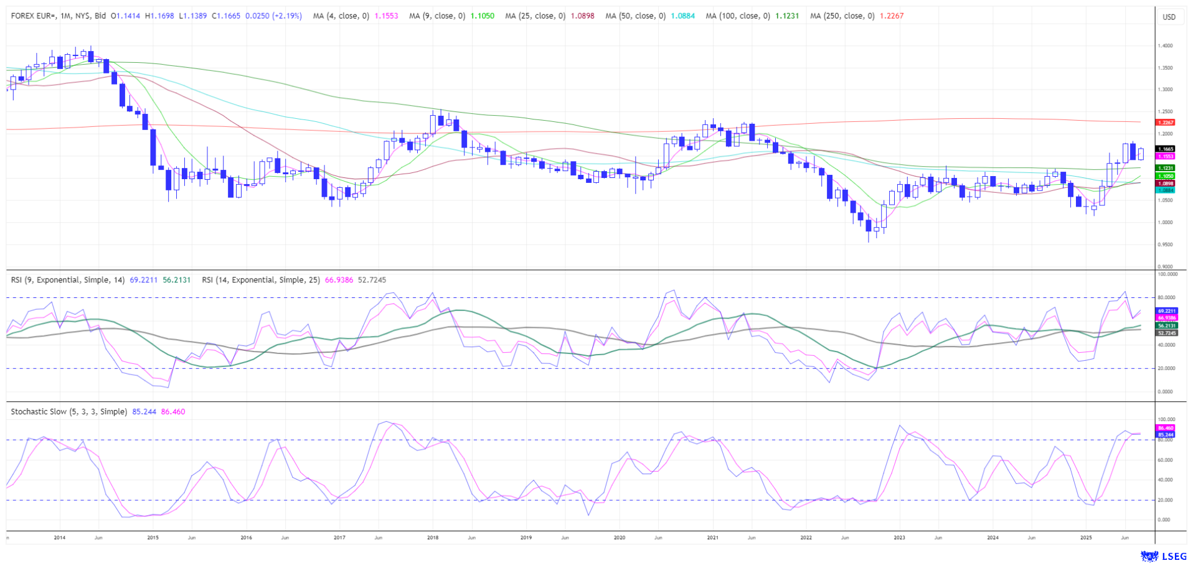Click the 1.4000 price axis level

(x=1165, y=46)
